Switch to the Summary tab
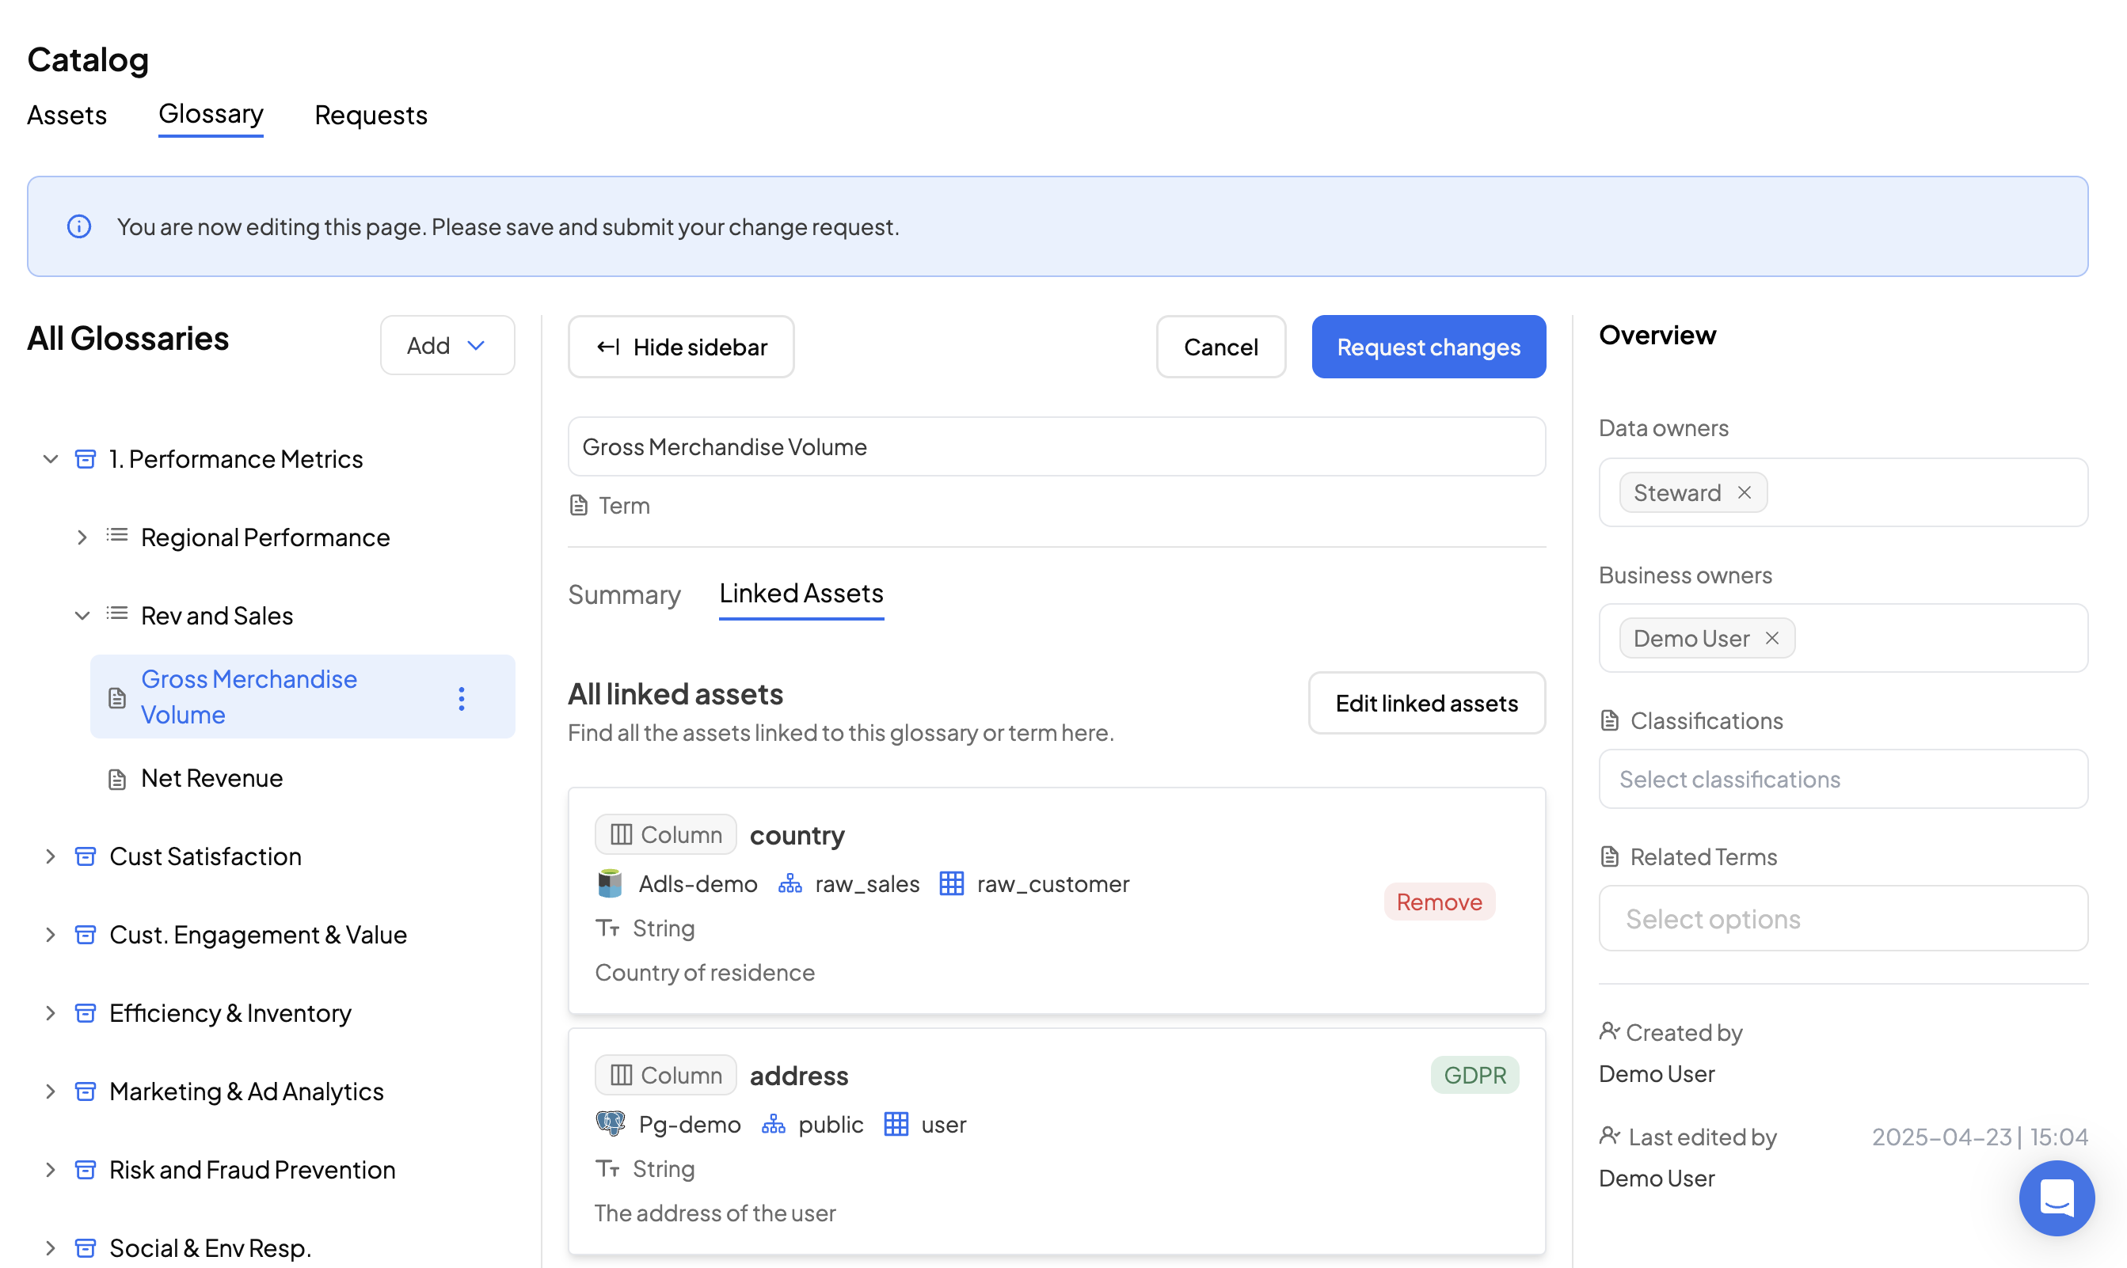 624,594
